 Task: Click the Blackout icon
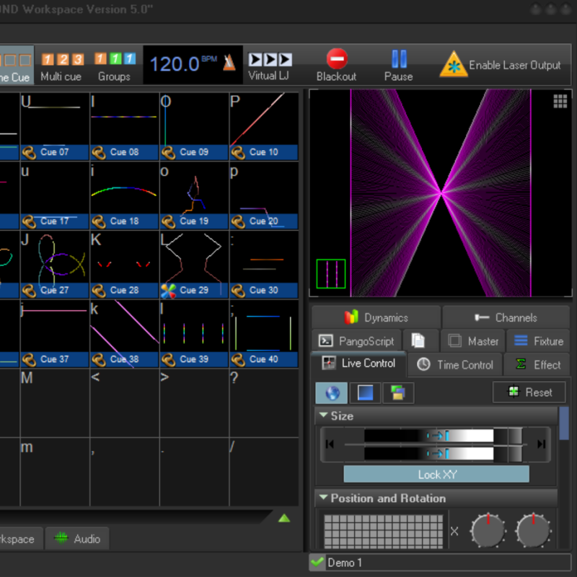click(336, 59)
